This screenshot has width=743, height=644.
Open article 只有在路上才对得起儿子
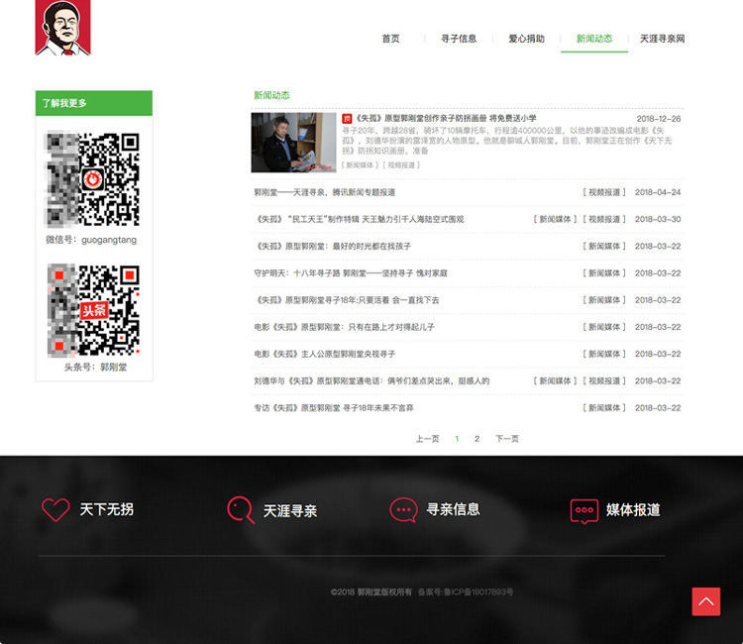click(344, 327)
